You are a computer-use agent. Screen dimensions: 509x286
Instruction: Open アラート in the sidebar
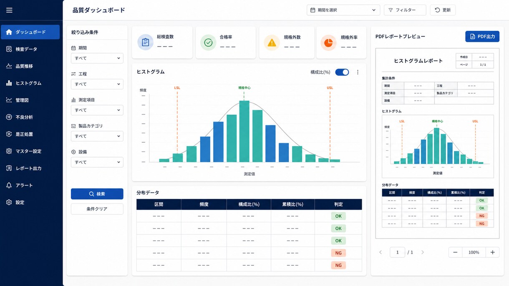30,186
